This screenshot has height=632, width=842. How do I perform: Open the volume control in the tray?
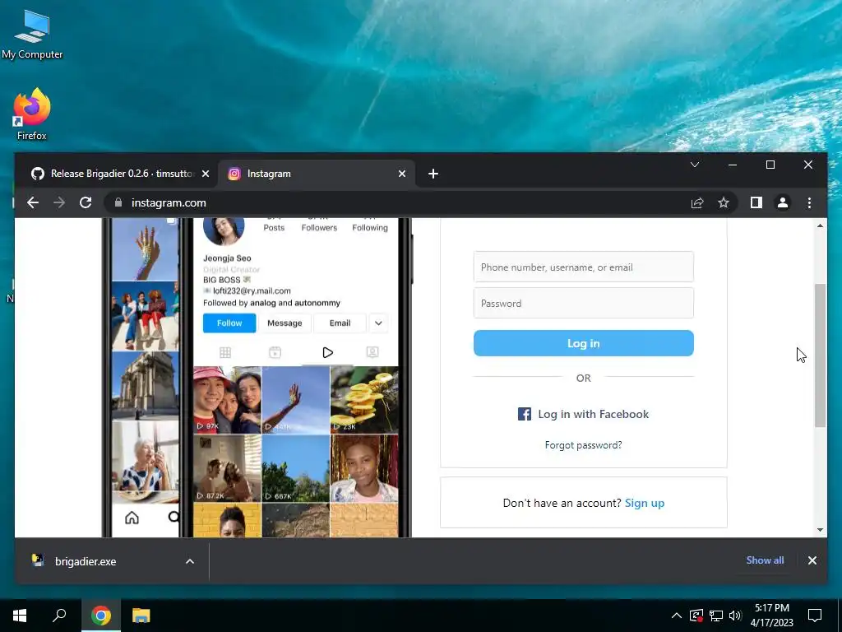[735, 616]
